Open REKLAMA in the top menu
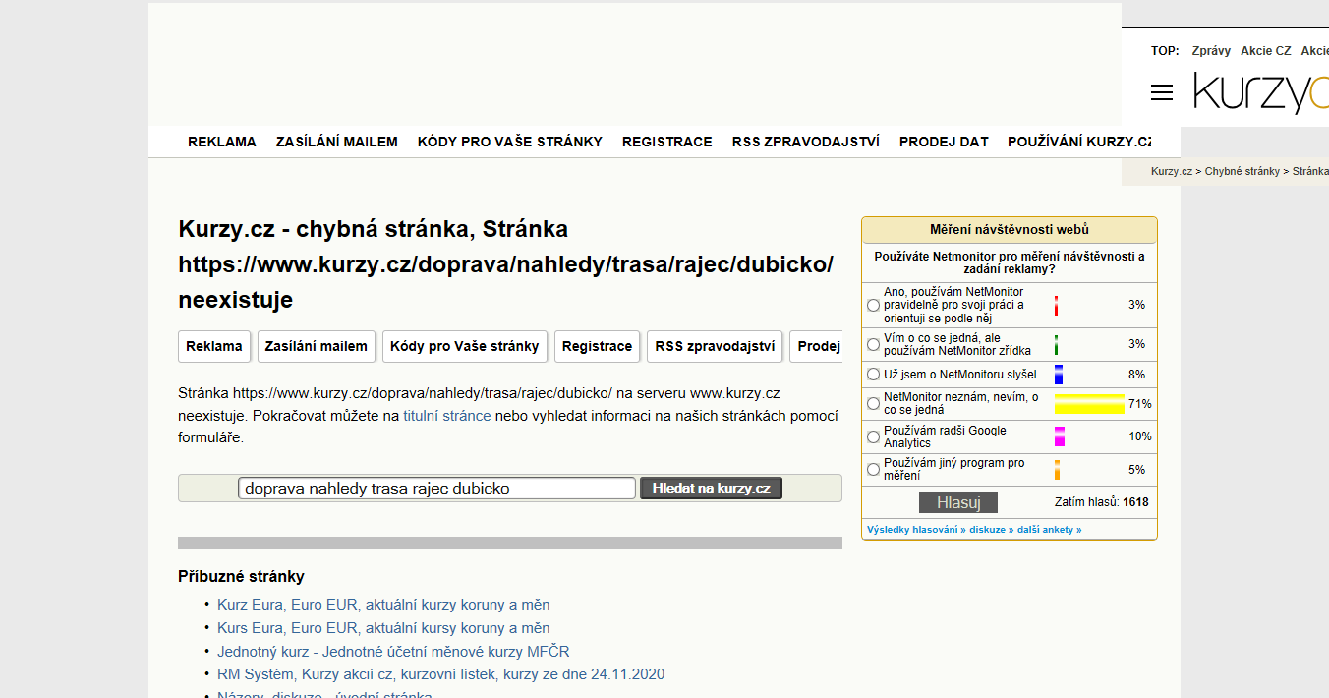Image resolution: width=1329 pixels, height=698 pixels. [222, 142]
